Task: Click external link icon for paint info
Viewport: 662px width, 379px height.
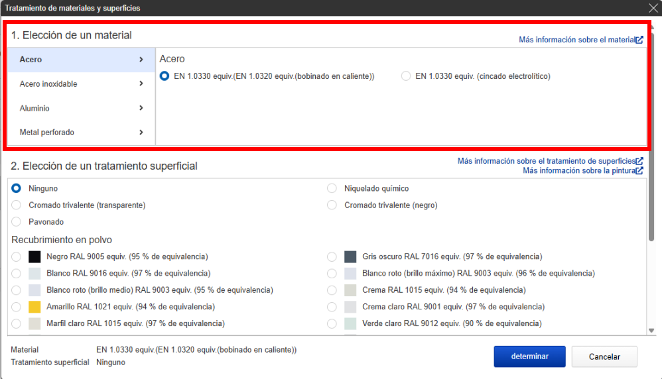Action: click(639, 170)
